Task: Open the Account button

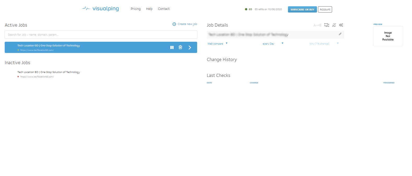Action: pyautogui.click(x=325, y=9)
